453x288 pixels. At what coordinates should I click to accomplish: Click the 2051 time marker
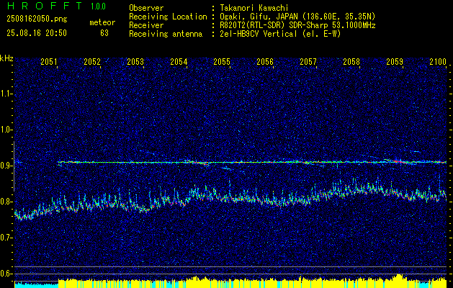pos(49,62)
